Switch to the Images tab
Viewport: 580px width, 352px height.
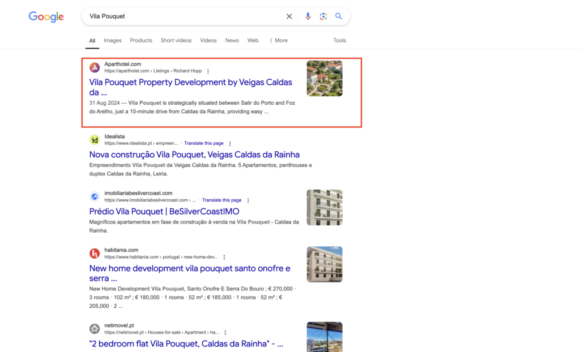[x=113, y=40]
